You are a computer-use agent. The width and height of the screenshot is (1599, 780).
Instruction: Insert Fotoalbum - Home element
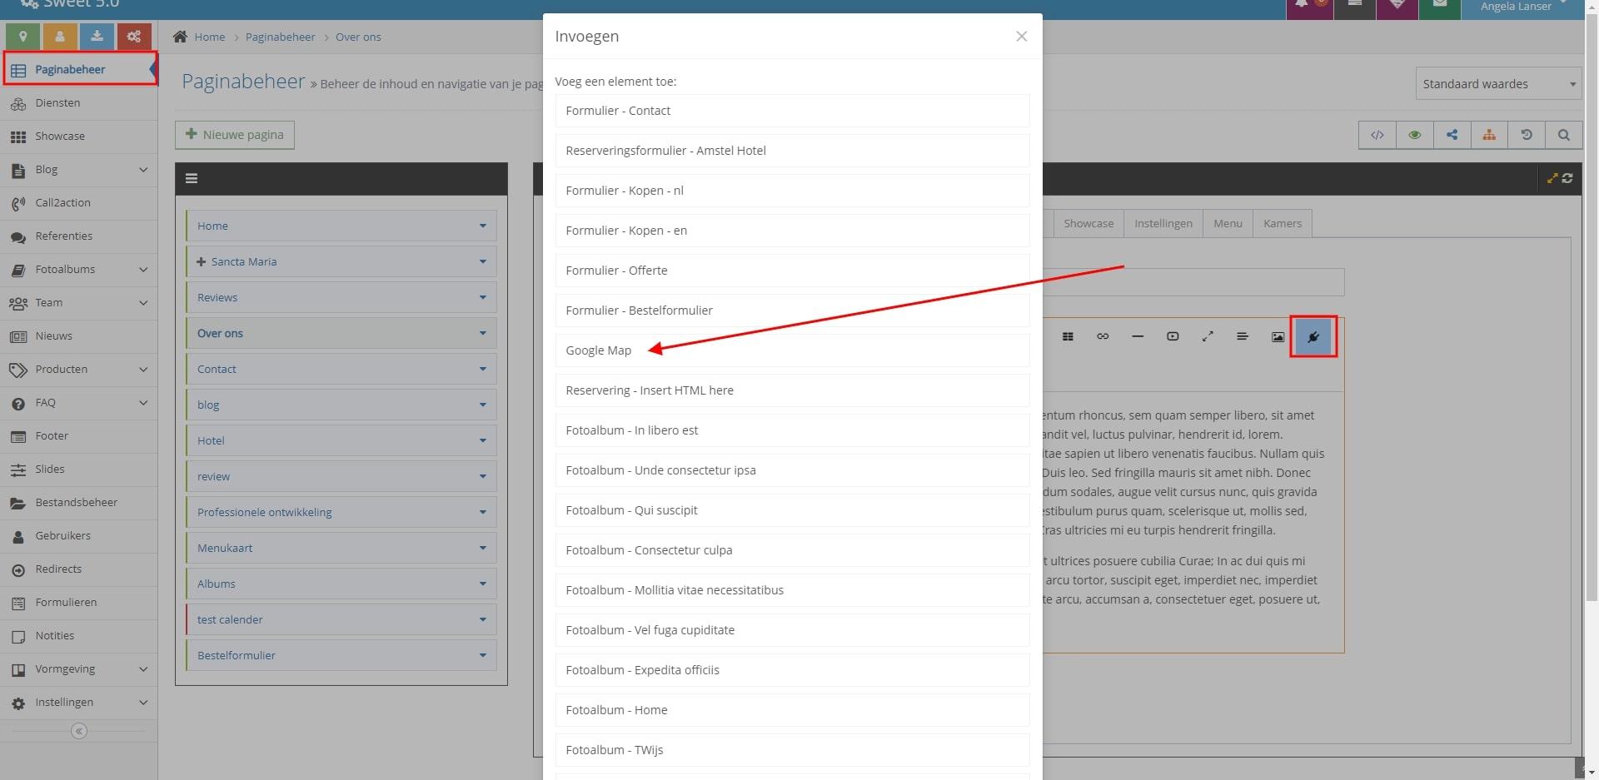pyautogui.click(x=792, y=710)
